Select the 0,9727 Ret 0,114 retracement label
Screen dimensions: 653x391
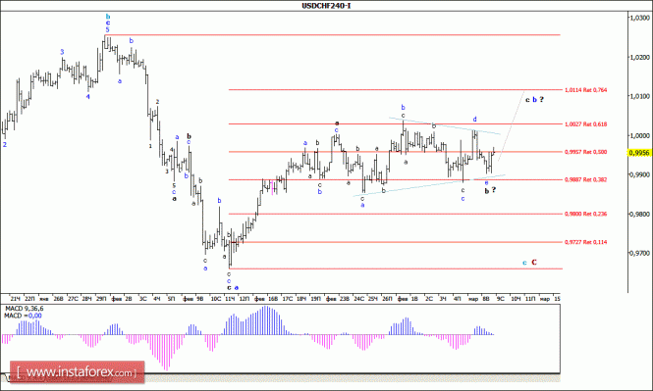pyautogui.click(x=585, y=242)
